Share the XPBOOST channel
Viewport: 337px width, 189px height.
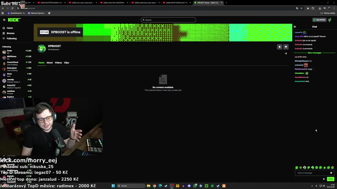(286, 53)
